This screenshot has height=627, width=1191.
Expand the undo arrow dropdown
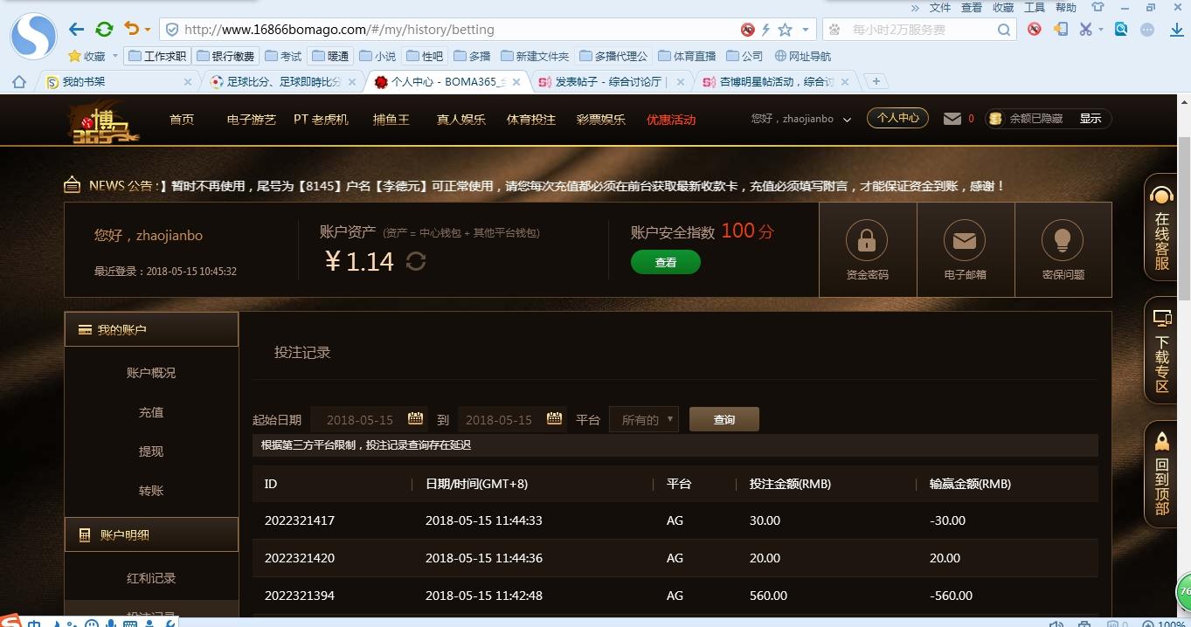(147, 30)
